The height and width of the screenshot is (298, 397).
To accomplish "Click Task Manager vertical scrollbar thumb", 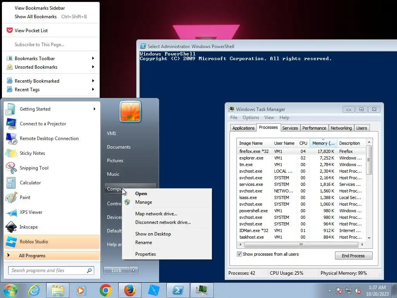I will pyautogui.click(x=369, y=160).
